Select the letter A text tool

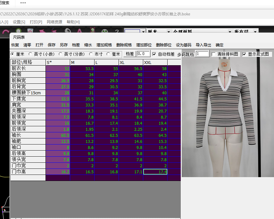80,31
